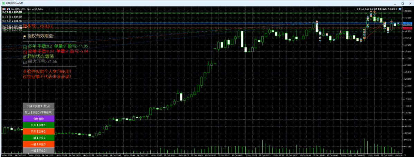Image resolution: width=414 pixels, height=157 pixels.
Task: Maximize the XAUUSDm,M1 chart window
Action: [x=403, y=3]
